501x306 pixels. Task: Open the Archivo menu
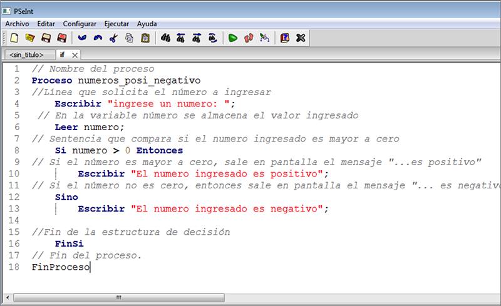17,23
